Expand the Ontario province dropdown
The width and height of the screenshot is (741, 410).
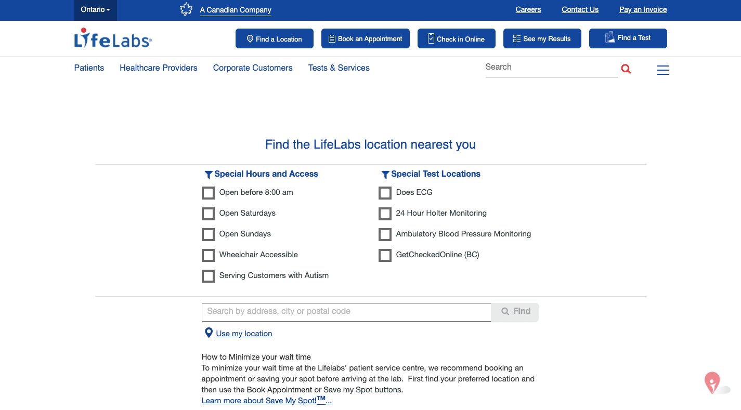(96, 10)
